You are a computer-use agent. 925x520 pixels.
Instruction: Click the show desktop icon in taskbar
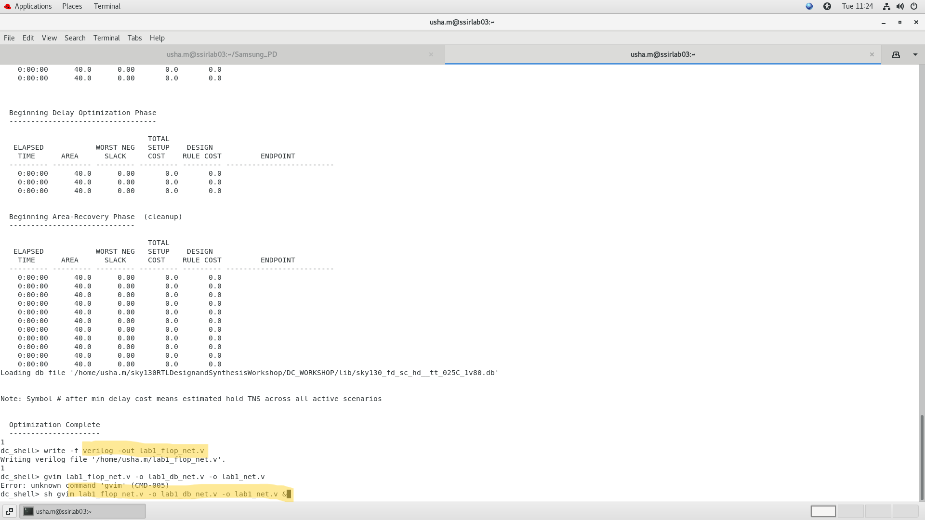point(10,511)
